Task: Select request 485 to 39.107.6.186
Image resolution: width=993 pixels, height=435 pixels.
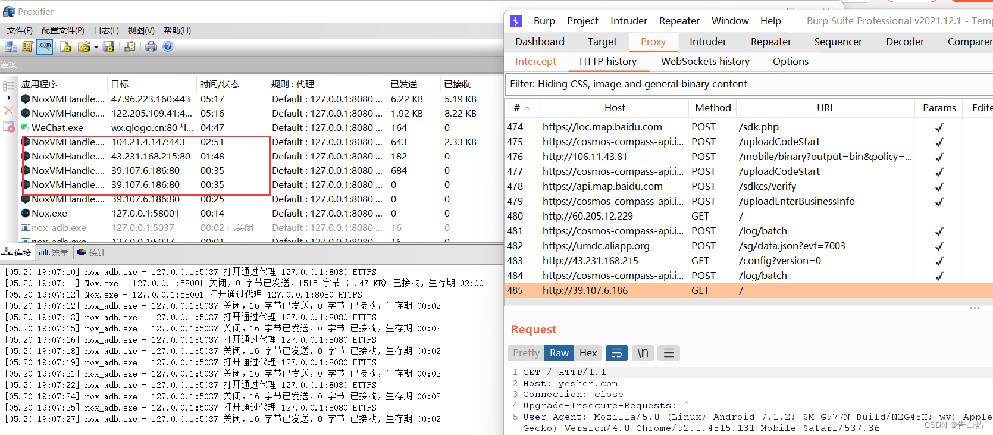Action: 748,290
